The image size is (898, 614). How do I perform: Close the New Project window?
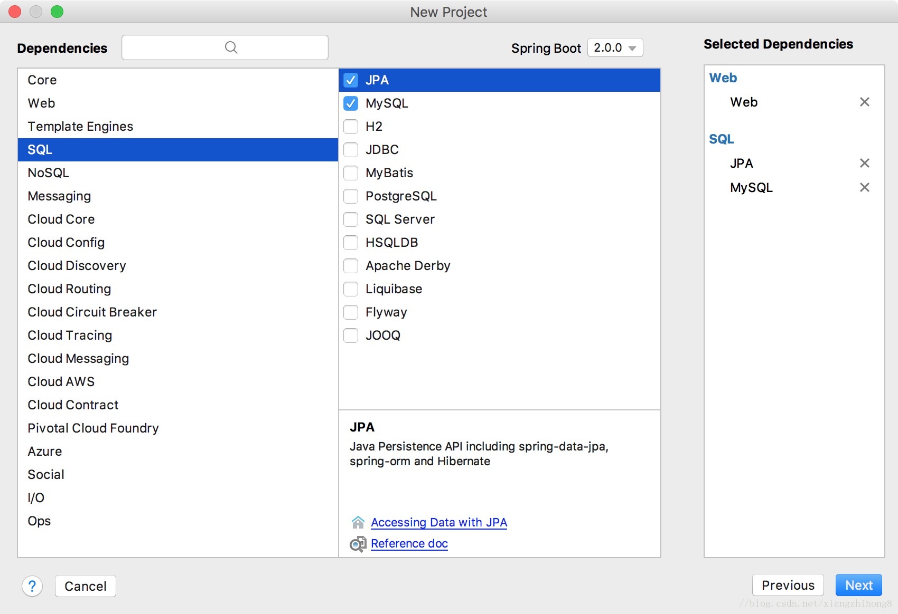coord(15,12)
